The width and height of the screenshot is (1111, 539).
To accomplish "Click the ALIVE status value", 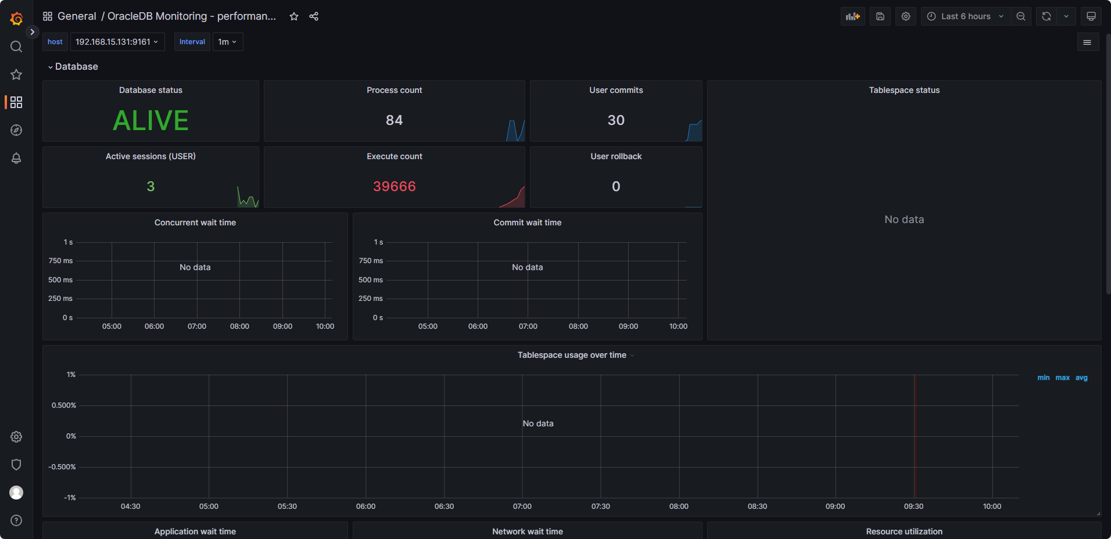I will [x=150, y=121].
